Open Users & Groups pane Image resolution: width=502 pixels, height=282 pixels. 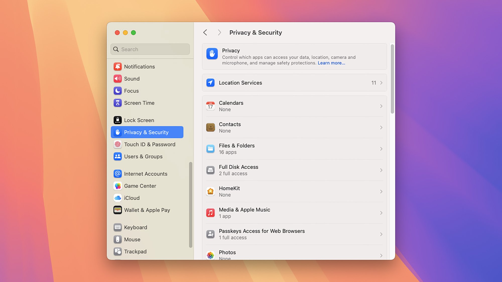pyautogui.click(x=147, y=156)
